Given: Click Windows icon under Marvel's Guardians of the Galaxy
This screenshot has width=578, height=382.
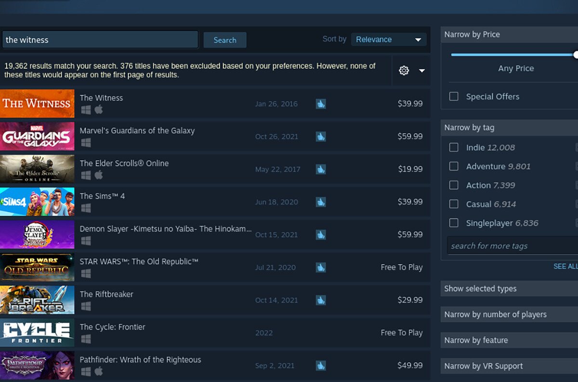Looking at the screenshot, I should [86, 142].
